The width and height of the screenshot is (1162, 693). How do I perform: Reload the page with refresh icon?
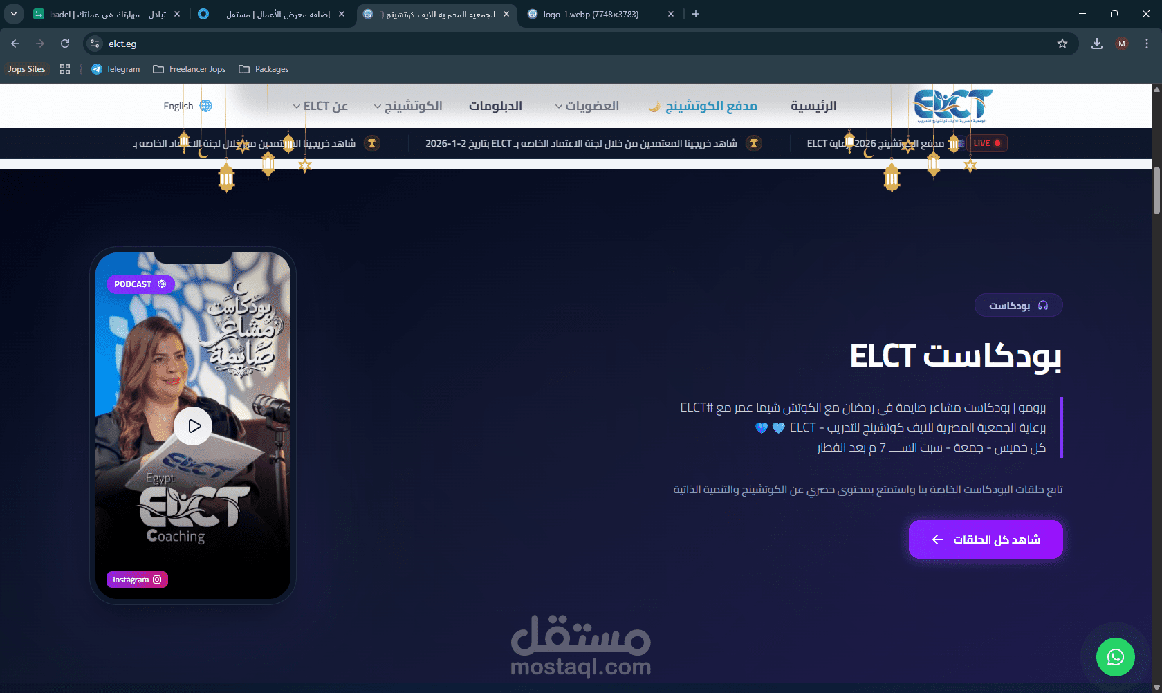tap(65, 44)
